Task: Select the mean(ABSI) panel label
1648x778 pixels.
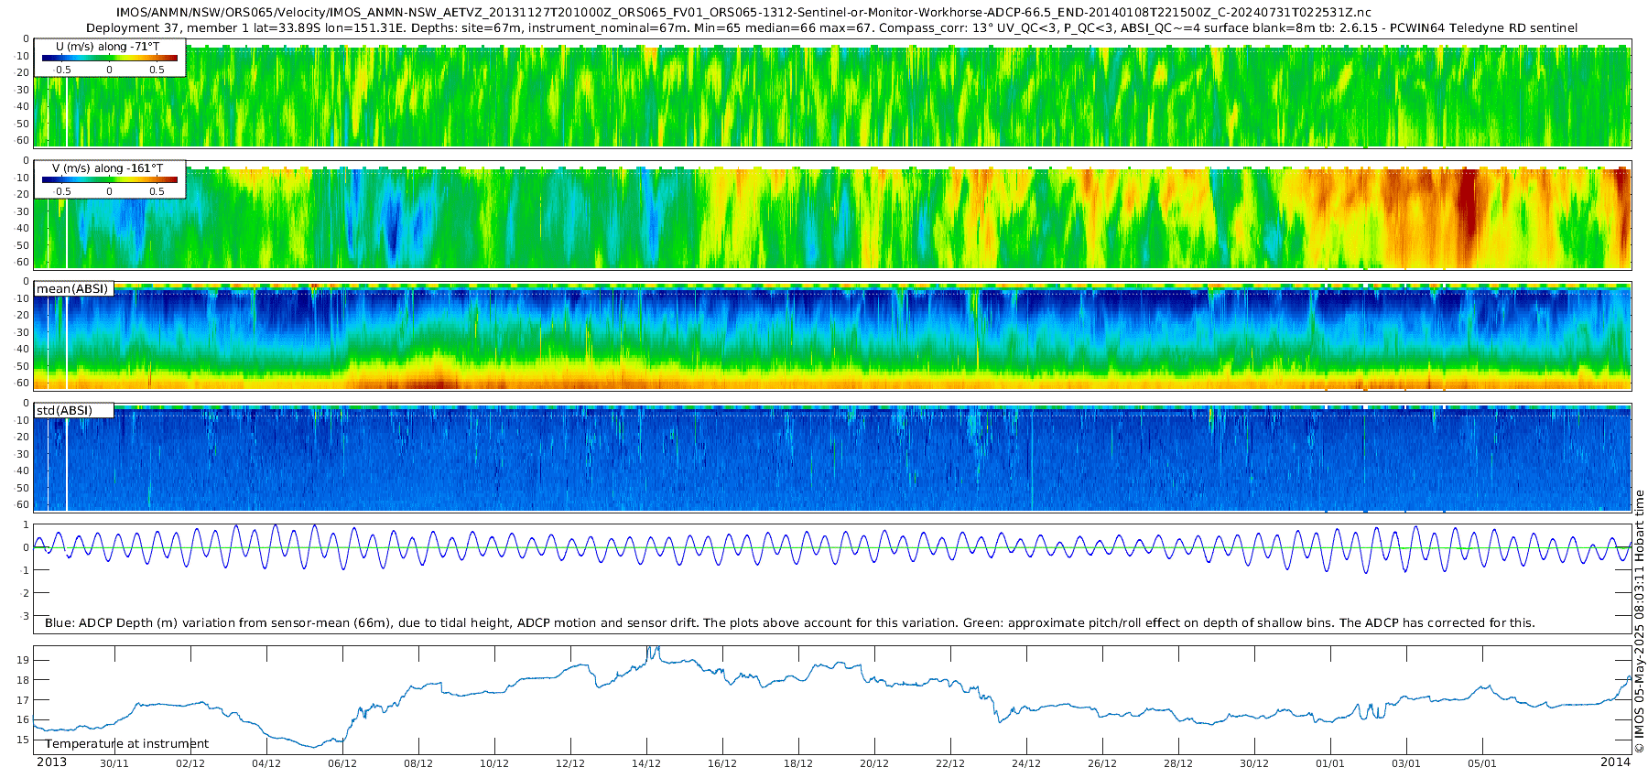Action: tap(72, 289)
